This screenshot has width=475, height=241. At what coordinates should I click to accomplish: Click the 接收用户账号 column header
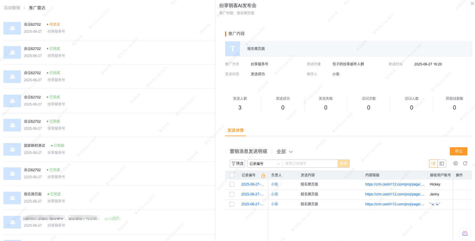pyautogui.click(x=440, y=175)
